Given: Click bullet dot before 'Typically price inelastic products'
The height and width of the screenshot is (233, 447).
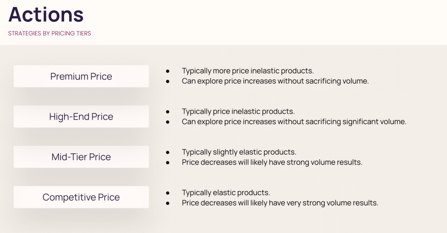Looking at the screenshot, I should 168,111.
